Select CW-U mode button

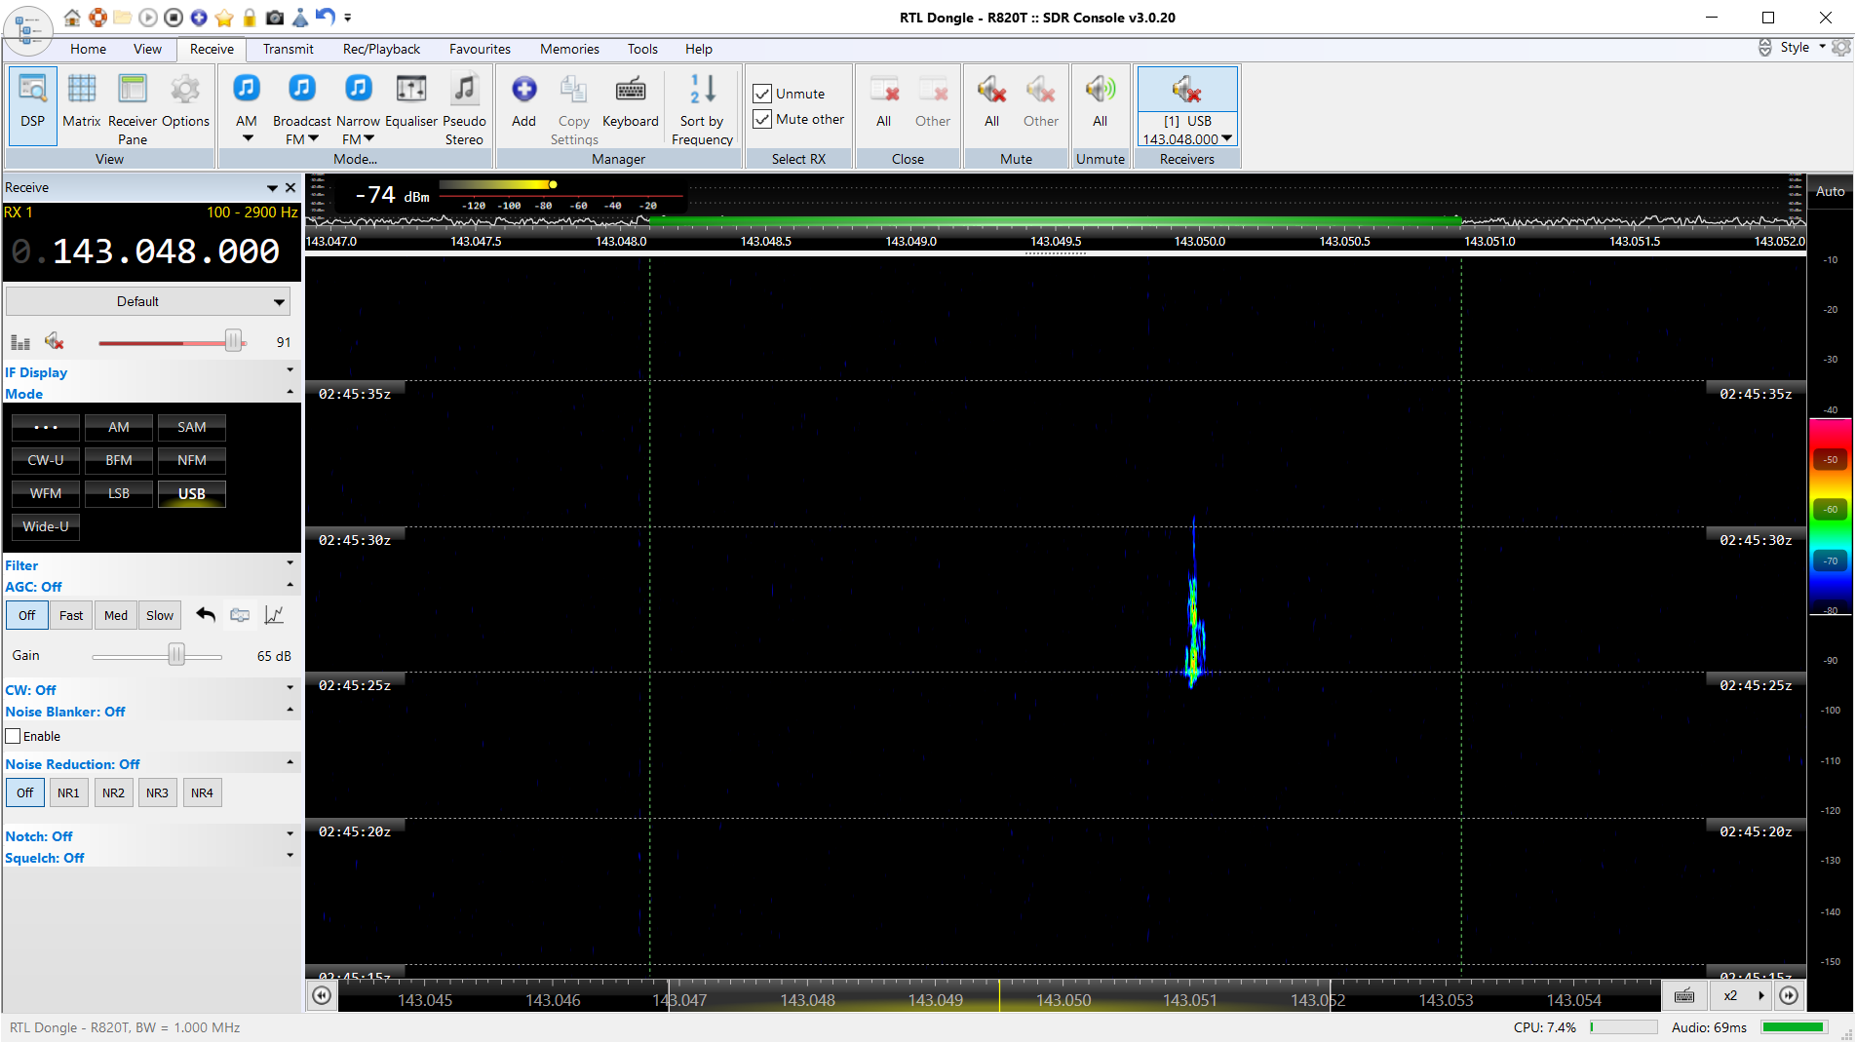point(46,460)
